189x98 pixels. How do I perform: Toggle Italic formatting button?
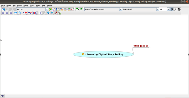click(x=175, y=9)
